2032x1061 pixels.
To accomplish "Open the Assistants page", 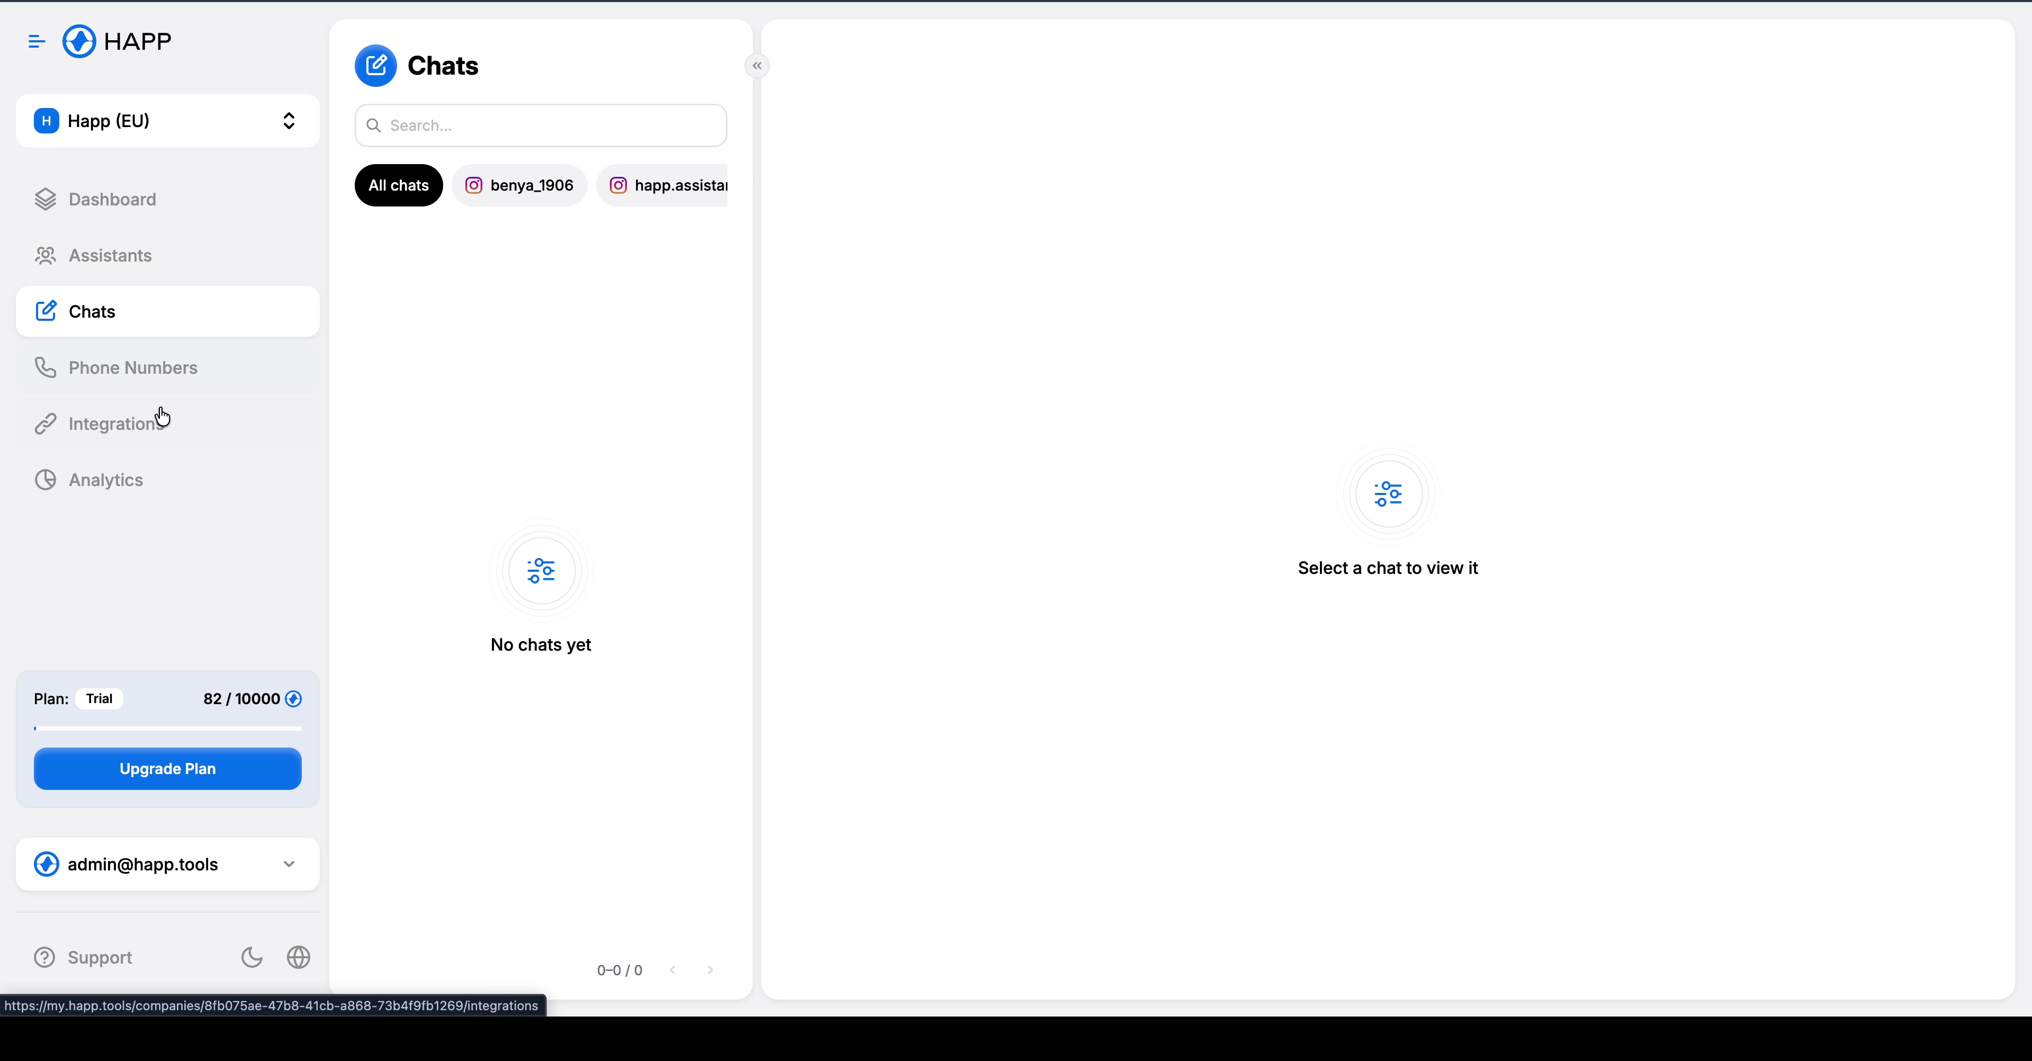I will coord(110,256).
